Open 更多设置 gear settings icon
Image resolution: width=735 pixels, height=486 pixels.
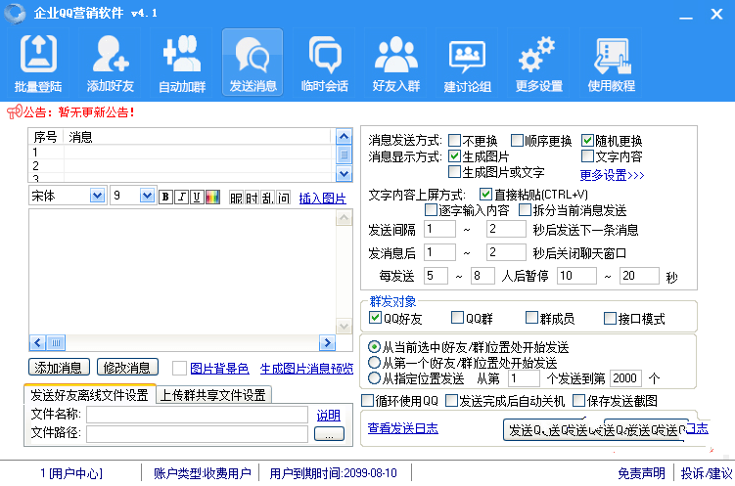point(539,63)
